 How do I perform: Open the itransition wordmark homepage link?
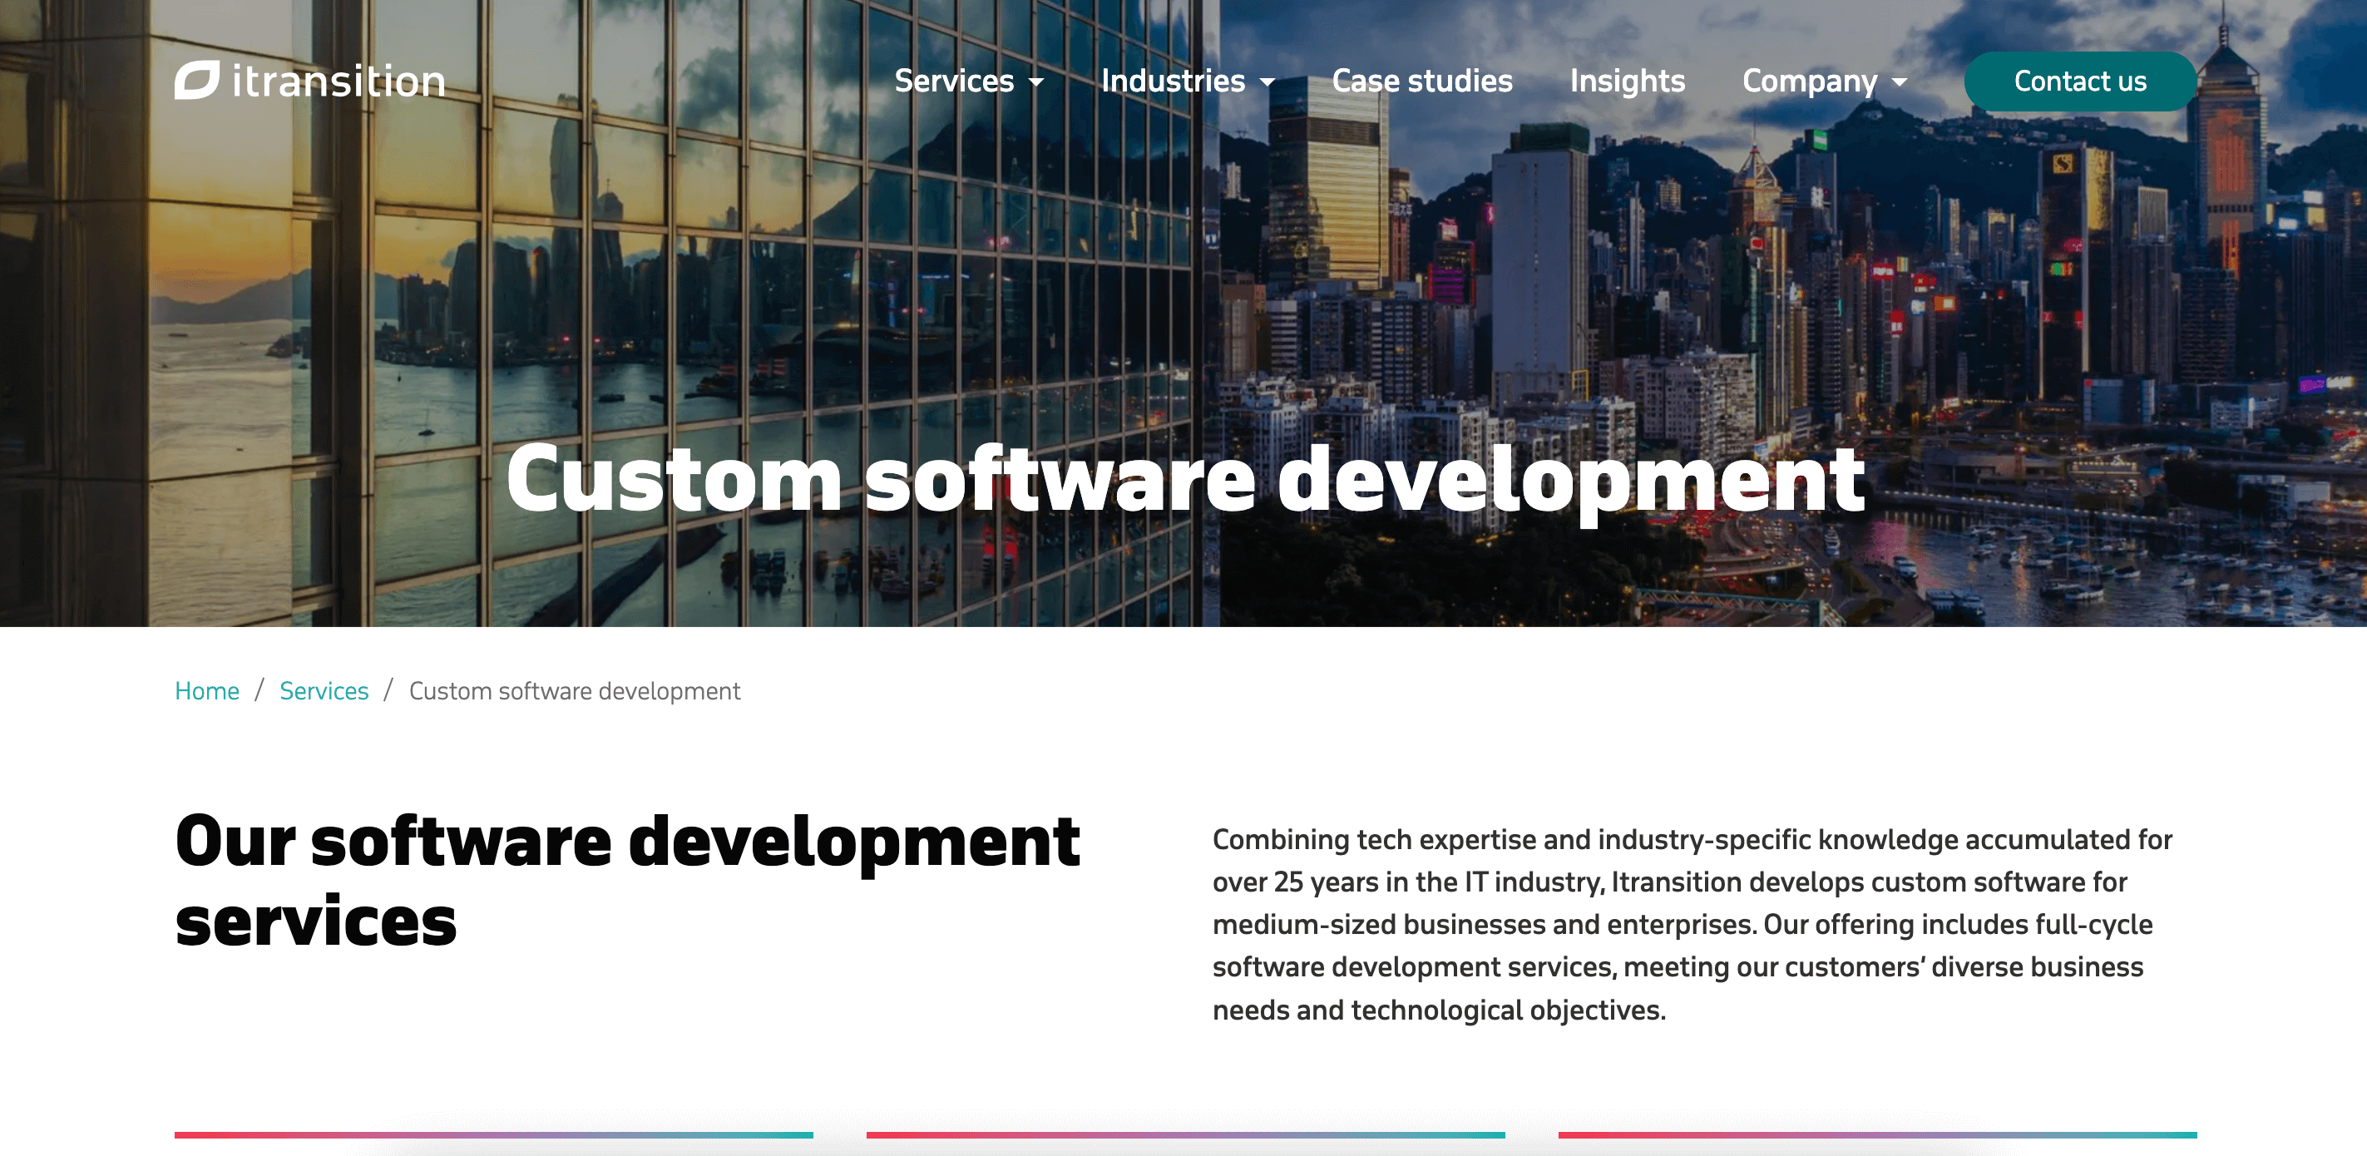pyautogui.click(x=338, y=81)
